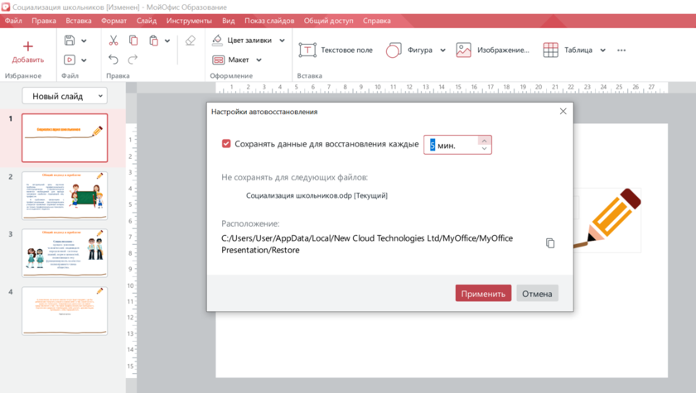Uncheck the save recovery data checkbox
The height and width of the screenshot is (393, 696).
tap(226, 144)
